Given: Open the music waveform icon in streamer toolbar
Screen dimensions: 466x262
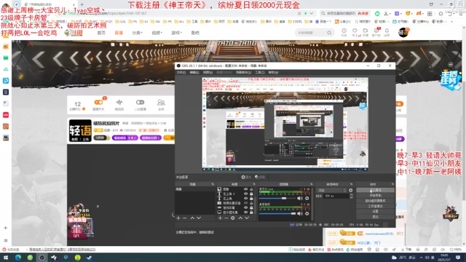Looking at the screenshot, I should coord(119,103).
